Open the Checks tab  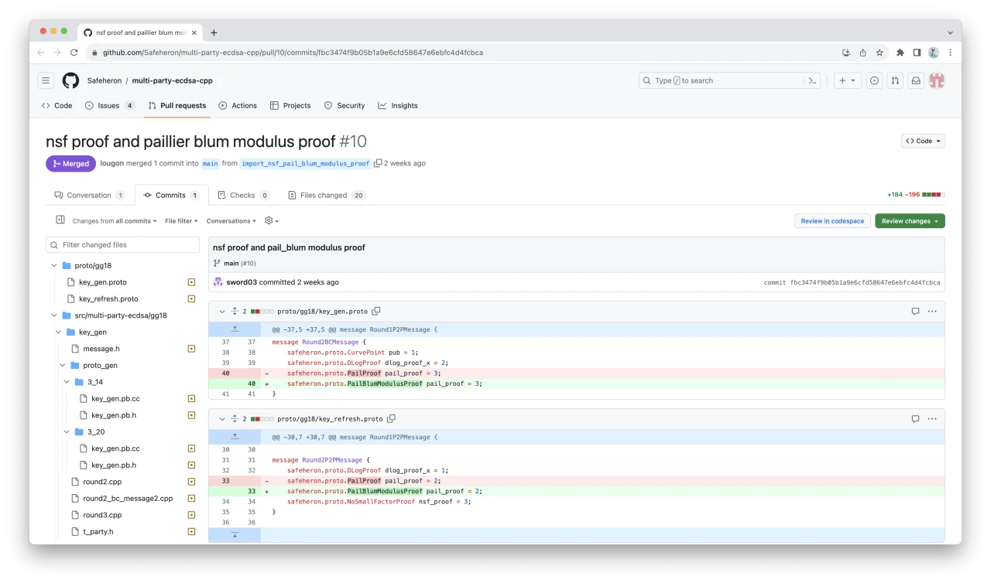(x=243, y=195)
